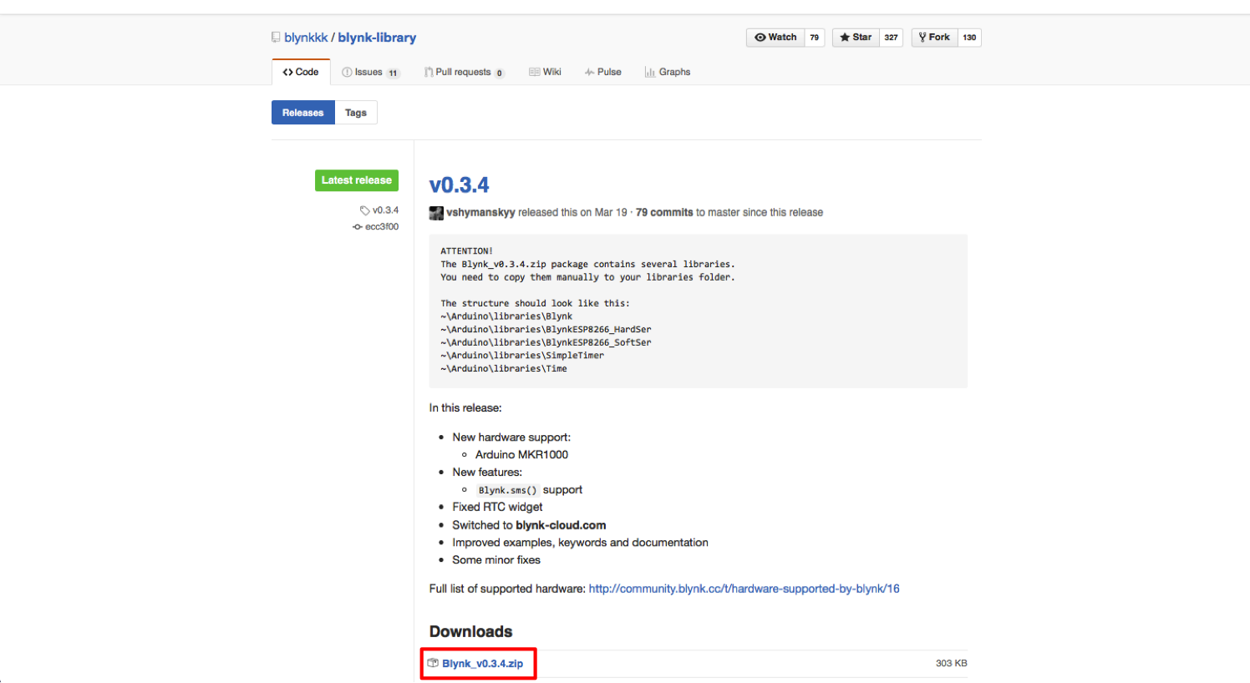Open the v0.3.4 release title
The height and width of the screenshot is (683, 1250).
[459, 185]
